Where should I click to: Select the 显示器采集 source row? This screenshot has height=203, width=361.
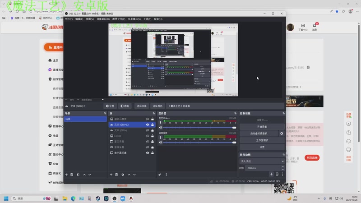click(132, 153)
